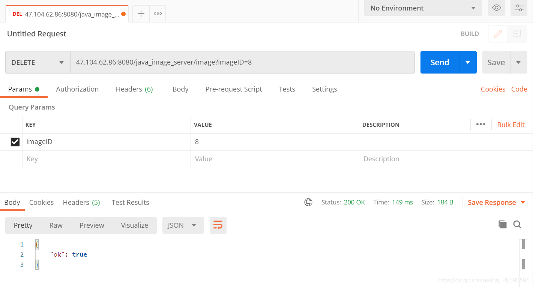Open the Tests tab
This screenshot has height=287, width=533.
pyautogui.click(x=287, y=89)
